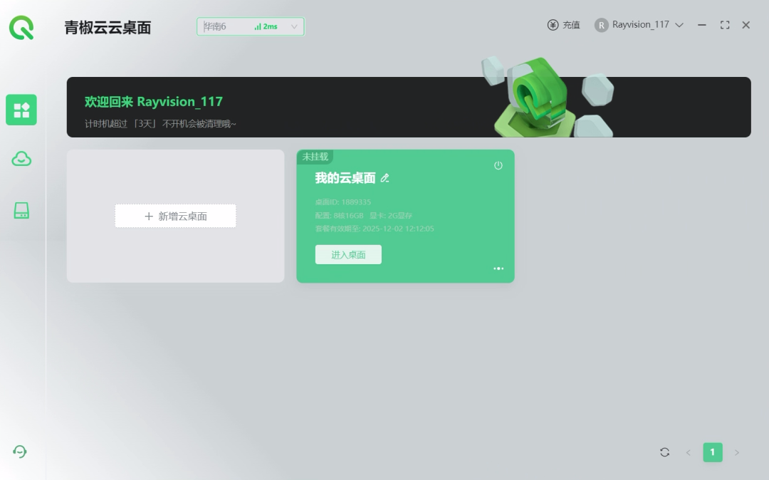
Task: Go to next page arrow
Action: coord(737,452)
